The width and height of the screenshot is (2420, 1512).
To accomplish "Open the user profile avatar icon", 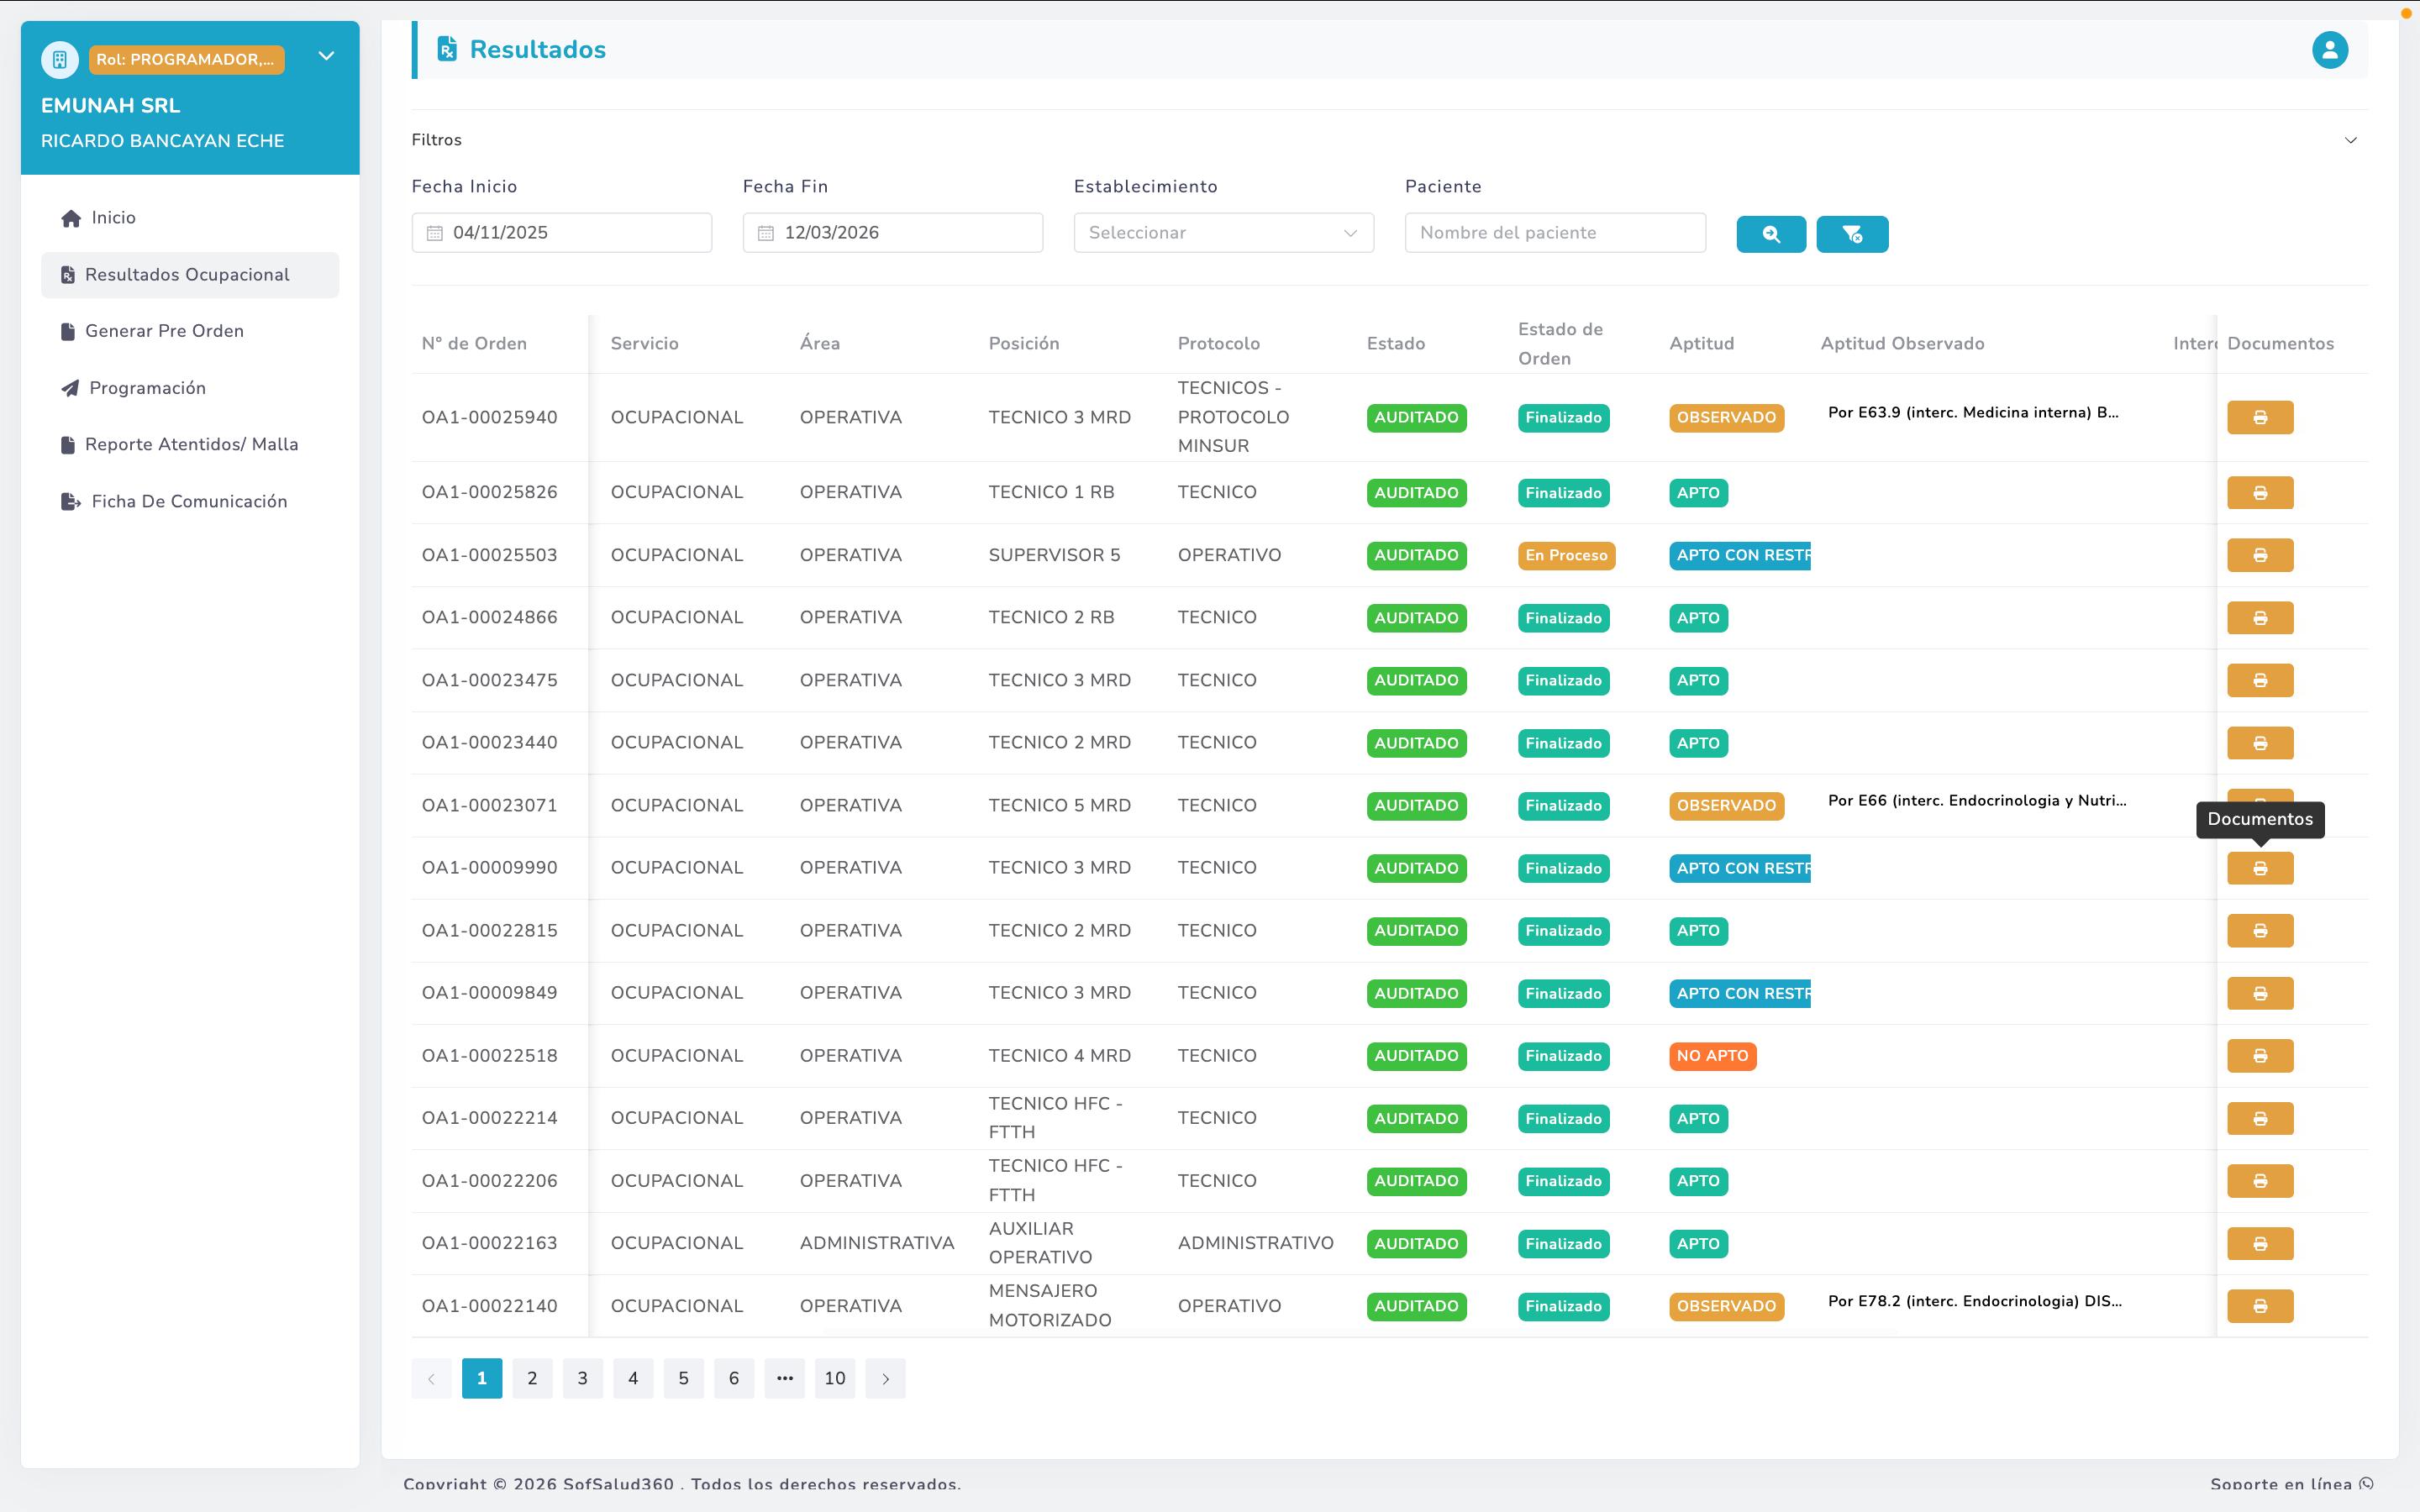I will coord(2329,50).
